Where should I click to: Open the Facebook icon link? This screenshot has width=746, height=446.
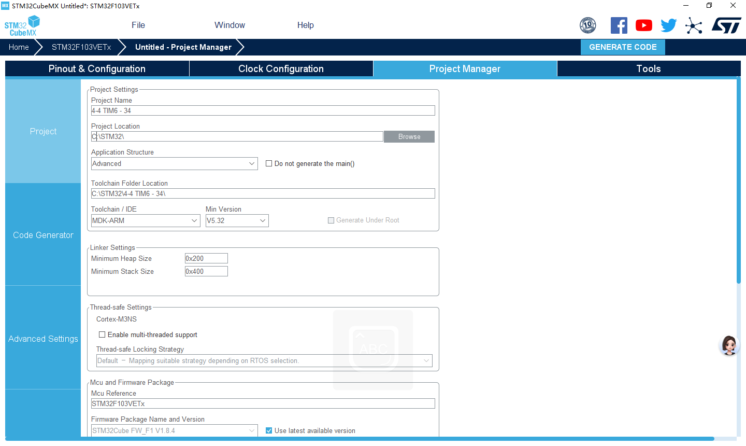click(x=619, y=25)
